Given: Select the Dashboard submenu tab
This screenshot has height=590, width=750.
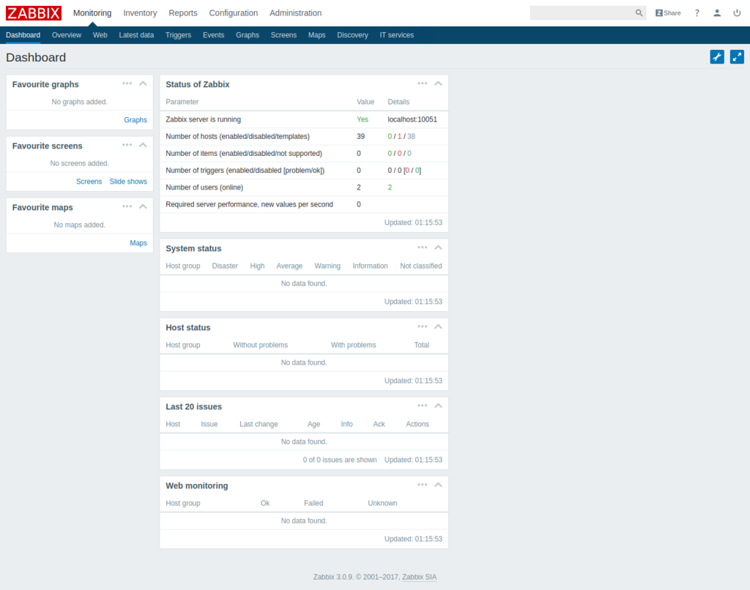Looking at the screenshot, I should (x=23, y=35).
